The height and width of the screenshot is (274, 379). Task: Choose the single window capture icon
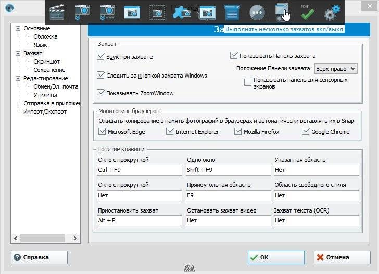click(132, 13)
